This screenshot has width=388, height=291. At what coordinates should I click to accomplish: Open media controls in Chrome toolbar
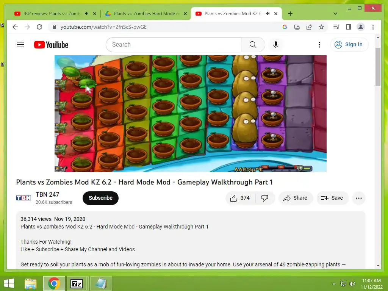tap(336, 27)
